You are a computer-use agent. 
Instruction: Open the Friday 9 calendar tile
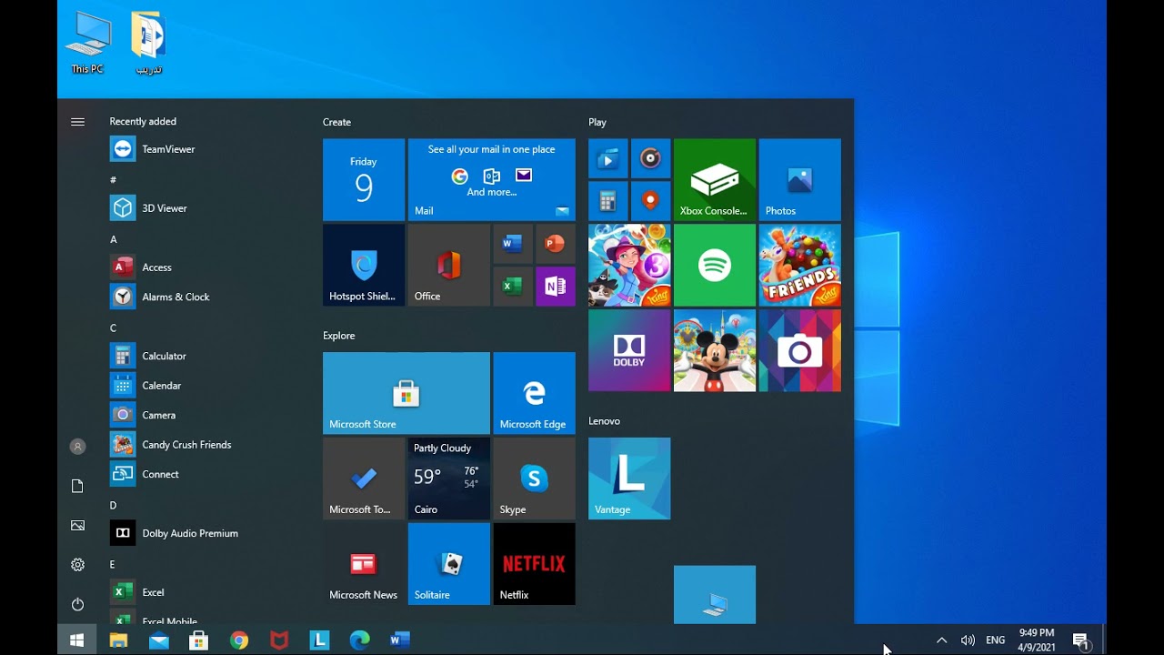(364, 180)
